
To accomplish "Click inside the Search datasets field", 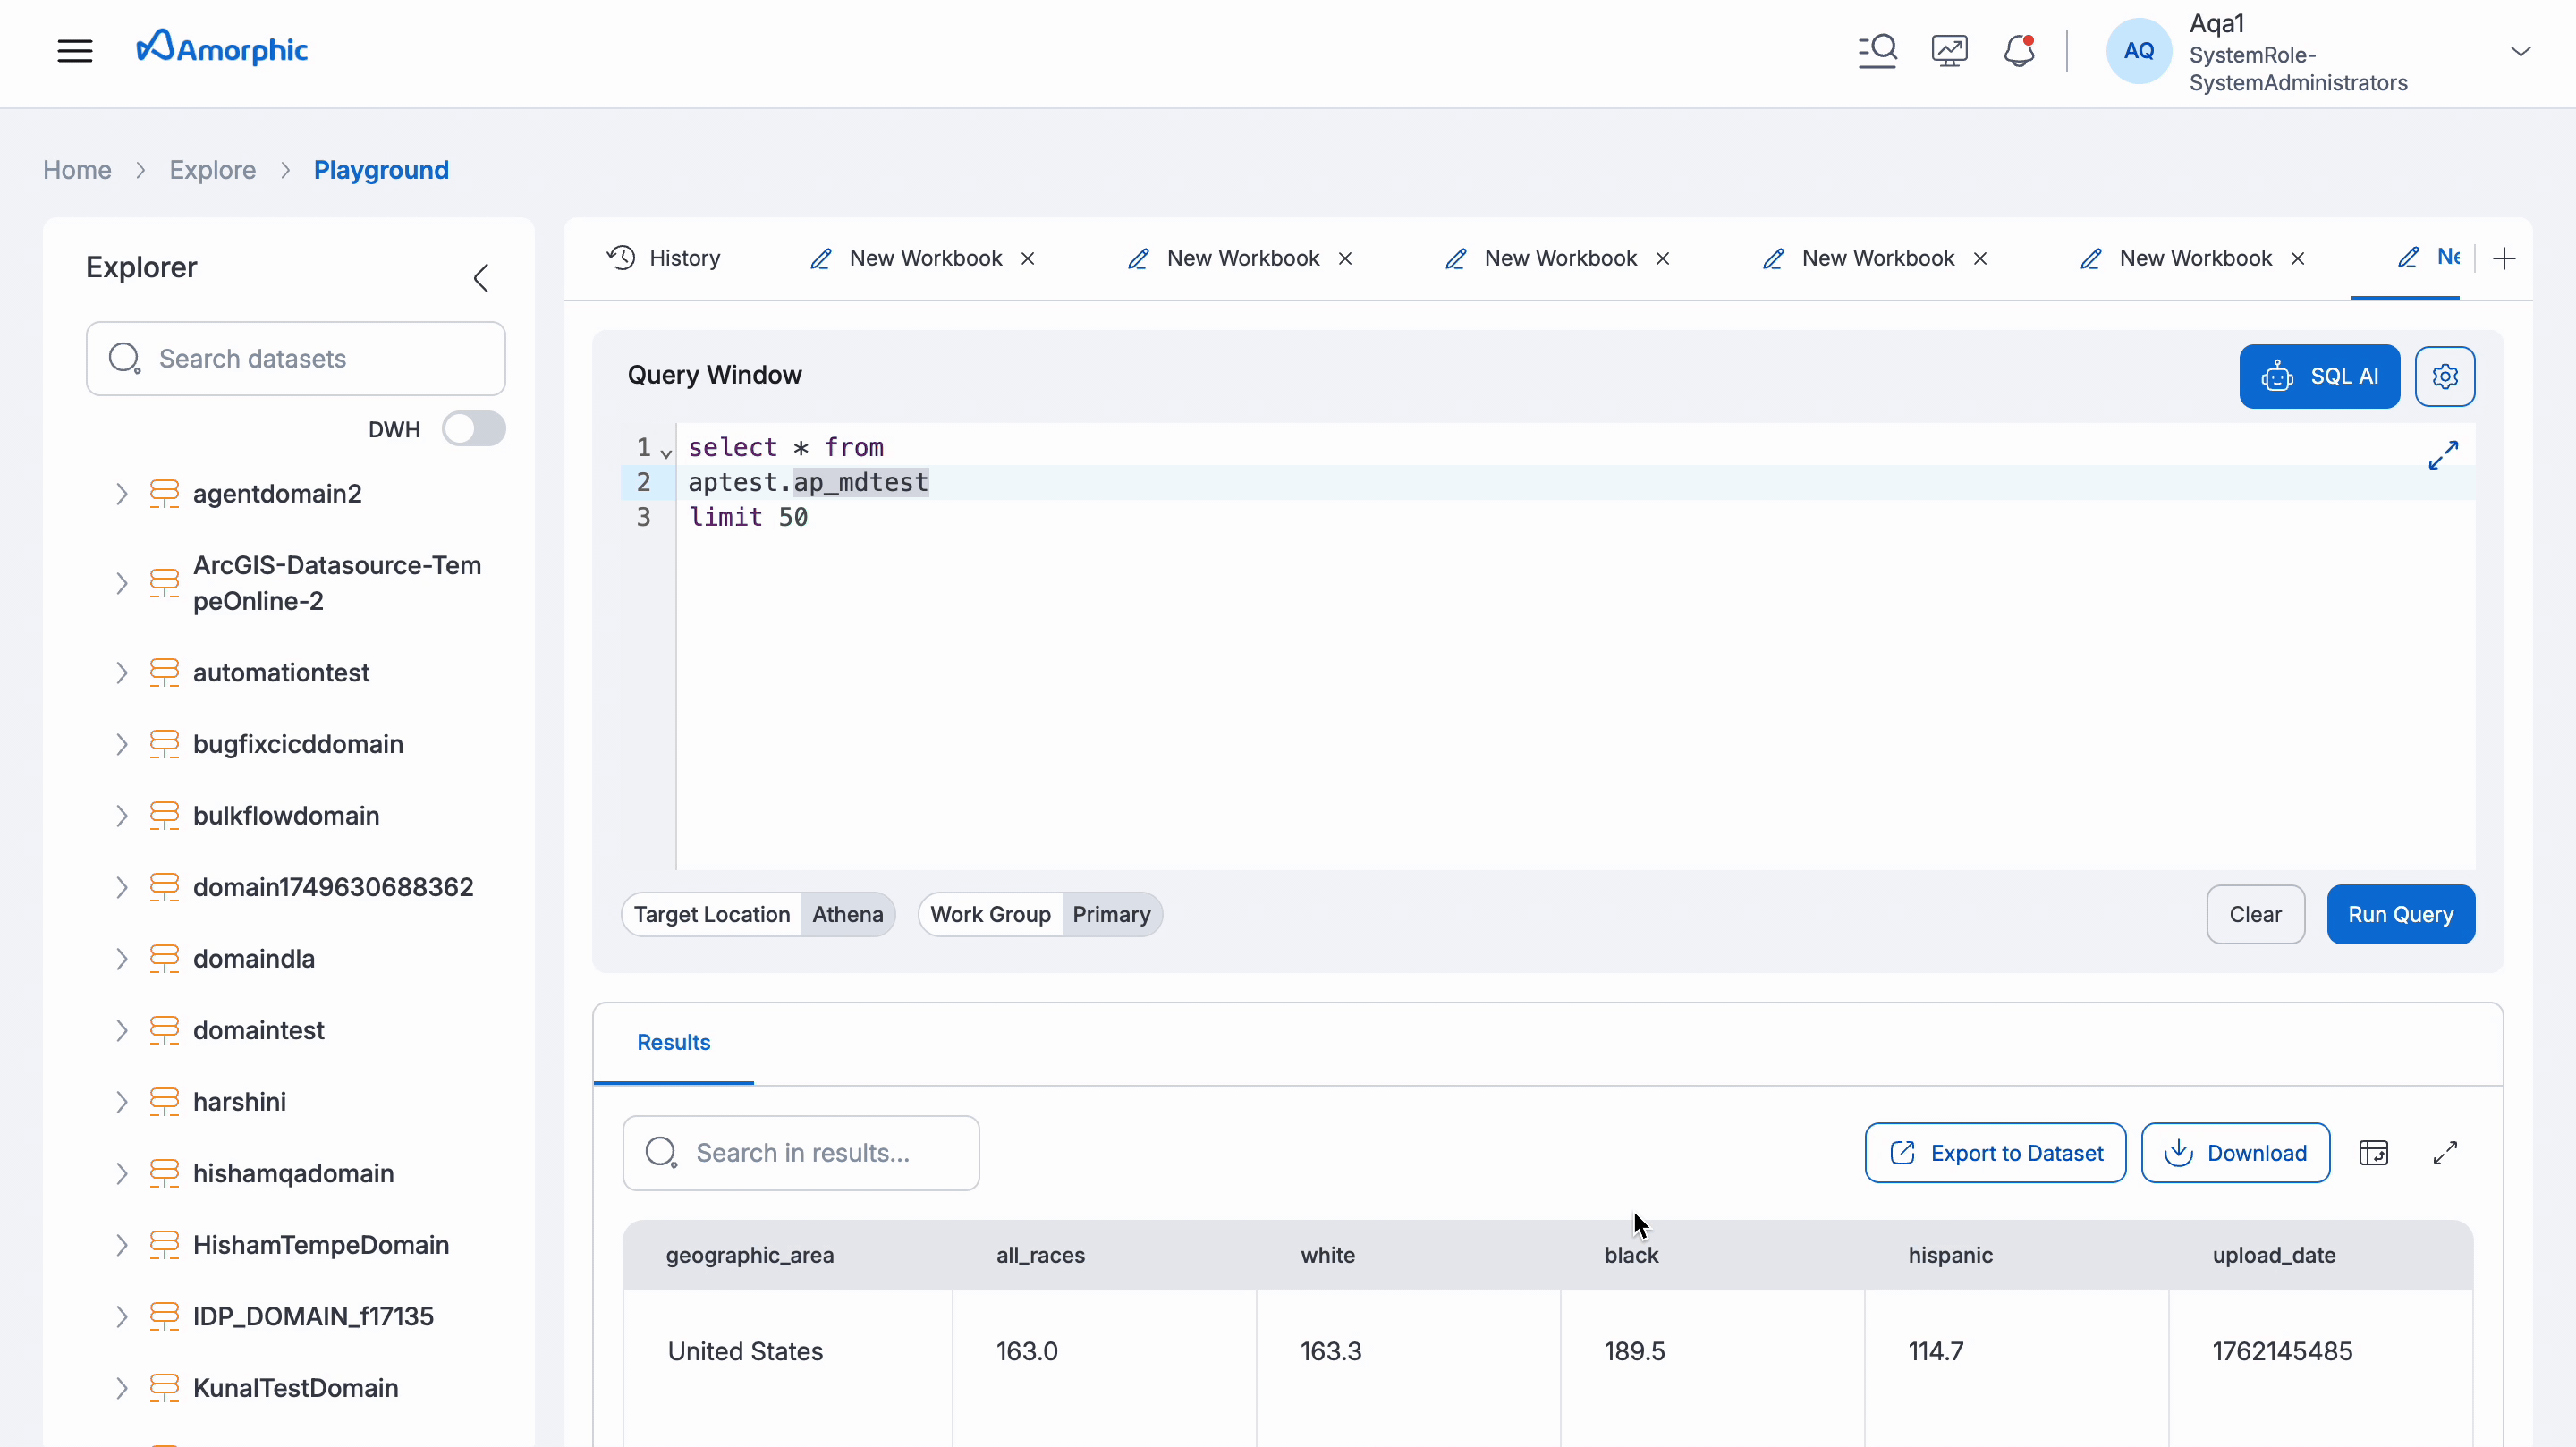I will (295, 358).
